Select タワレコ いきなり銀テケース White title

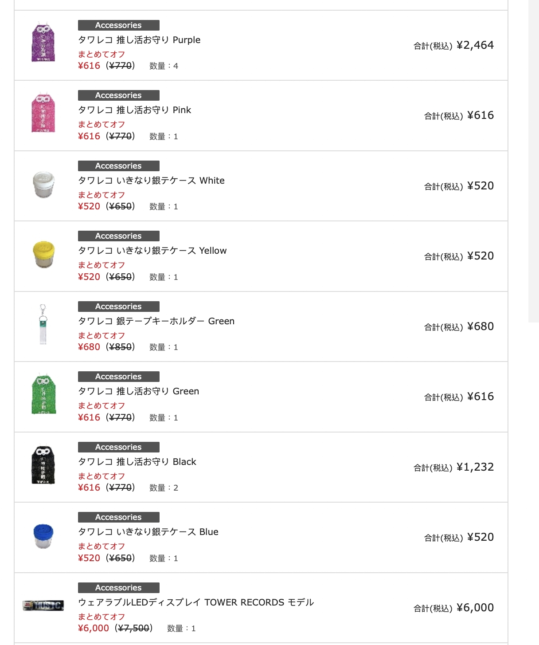[151, 181]
